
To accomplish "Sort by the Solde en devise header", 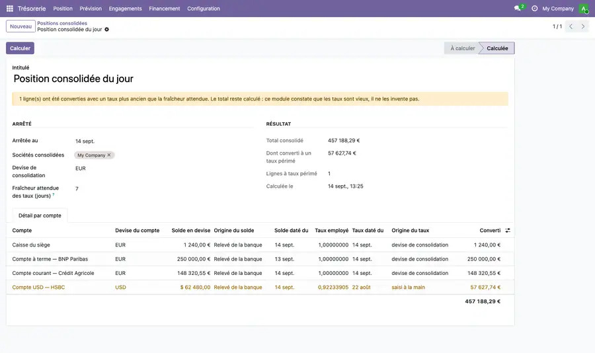I will tap(190, 231).
